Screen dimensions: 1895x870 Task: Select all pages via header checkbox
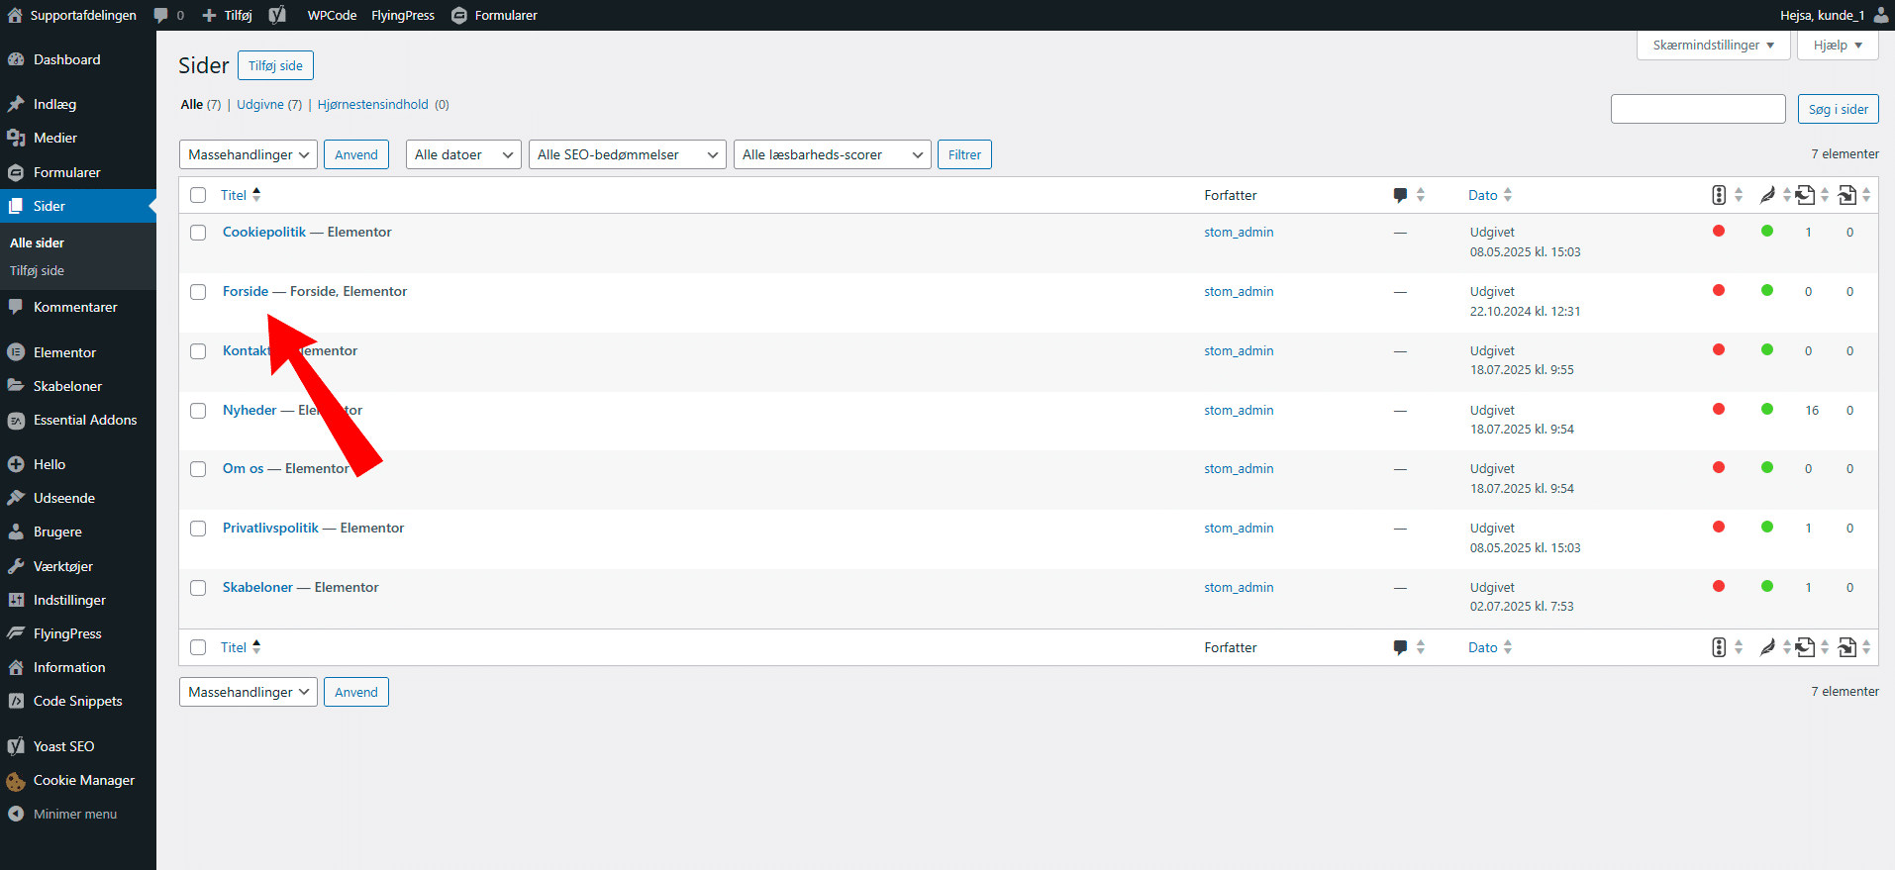[x=198, y=195]
